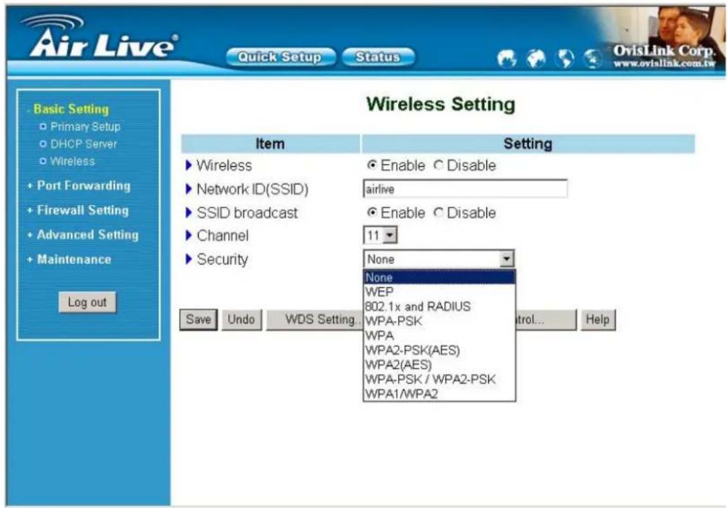Image resolution: width=727 pixels, height=508 pixels.
Task: Choose WEP security option
Action: click(439, 292)
